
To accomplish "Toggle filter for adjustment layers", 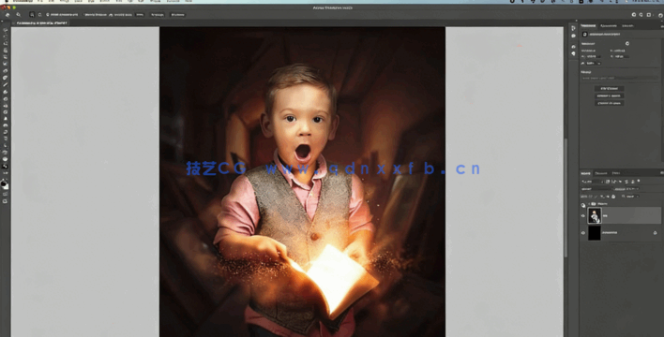I will point(613,182).
